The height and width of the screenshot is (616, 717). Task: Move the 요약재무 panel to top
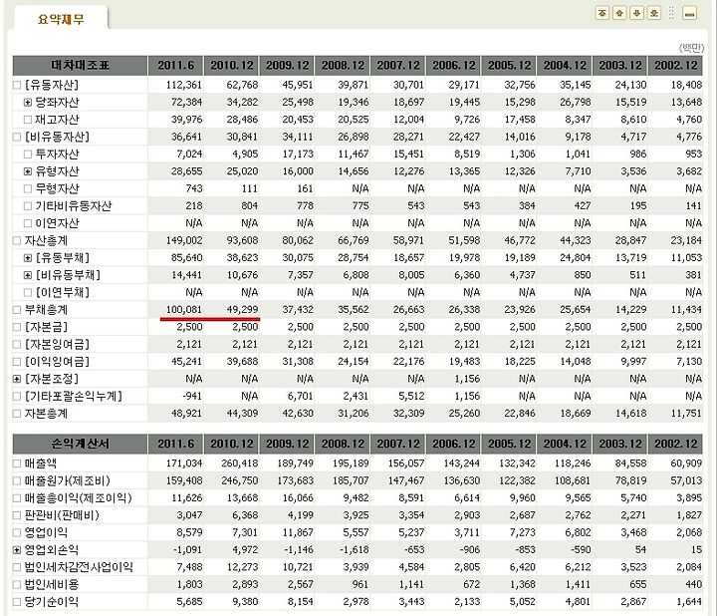pos(602,13)
